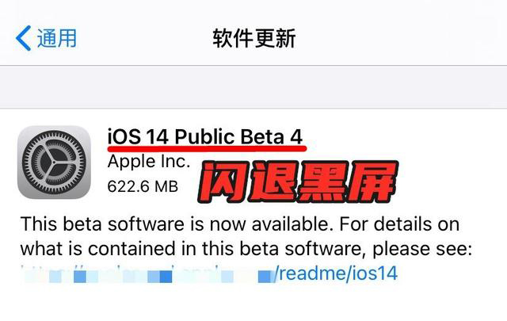Viewport: 507px width, 321px height.
Task: Tap the "For details on" text in description
Action: (399, 224)
